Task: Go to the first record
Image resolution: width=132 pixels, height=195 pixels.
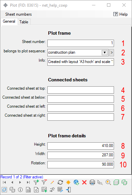Action: pyautogui.click(x=4, y=182)
